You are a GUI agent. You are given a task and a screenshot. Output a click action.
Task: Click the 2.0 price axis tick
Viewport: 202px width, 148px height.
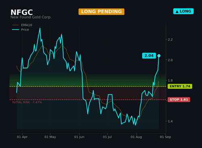click(x=170, y=60)
